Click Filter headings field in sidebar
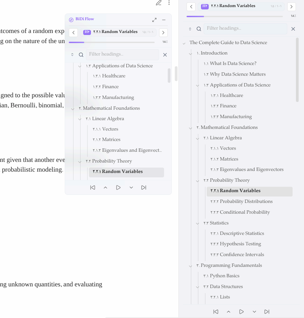304x318 pixels. tap(245, 29)
